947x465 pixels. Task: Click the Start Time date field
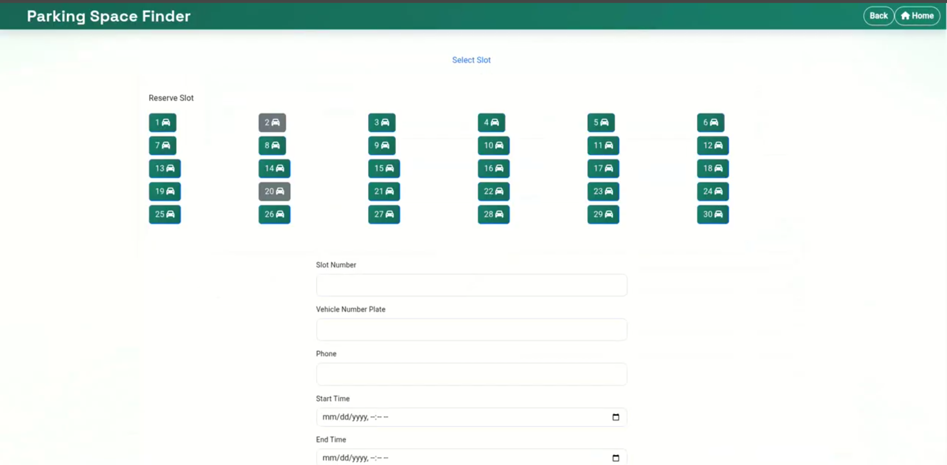(x=472, y=417)
